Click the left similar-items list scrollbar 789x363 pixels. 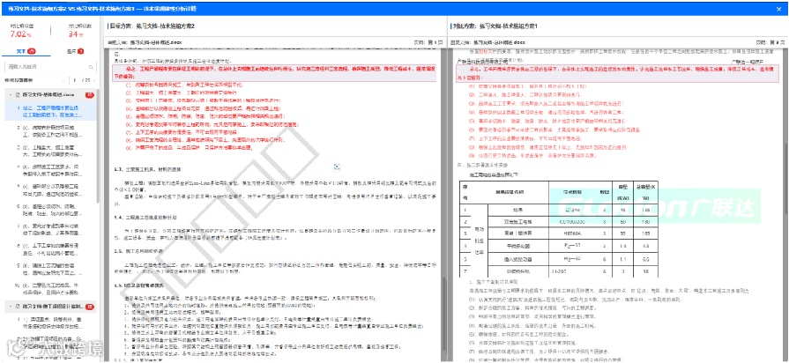(100, 151)
